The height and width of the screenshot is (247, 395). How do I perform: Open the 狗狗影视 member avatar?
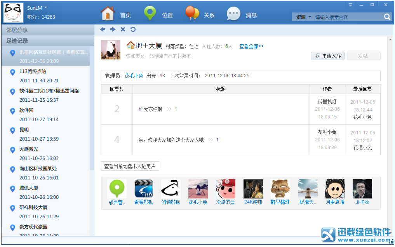[x=171, y=189]
